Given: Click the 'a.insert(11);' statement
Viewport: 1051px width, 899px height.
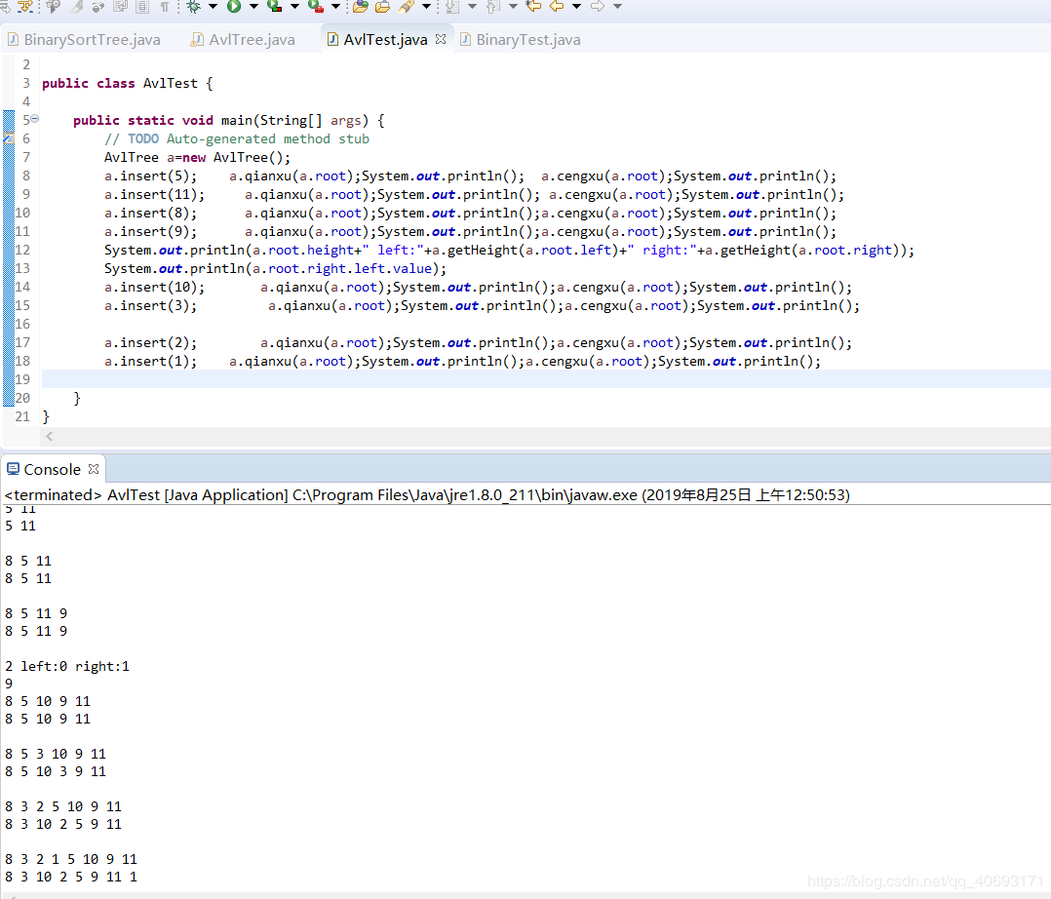Looking at the screenshot, I should coord(155,194).
